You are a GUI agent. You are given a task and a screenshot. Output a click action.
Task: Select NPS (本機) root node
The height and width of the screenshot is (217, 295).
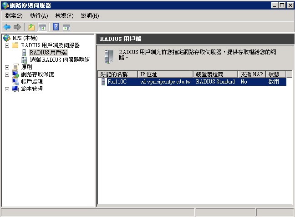tap(25, 38)
